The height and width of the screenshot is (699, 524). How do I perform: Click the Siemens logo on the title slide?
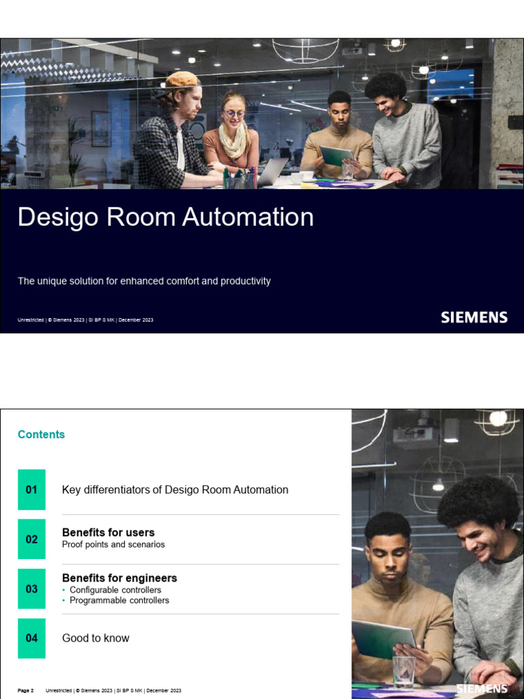coord(474,317)
